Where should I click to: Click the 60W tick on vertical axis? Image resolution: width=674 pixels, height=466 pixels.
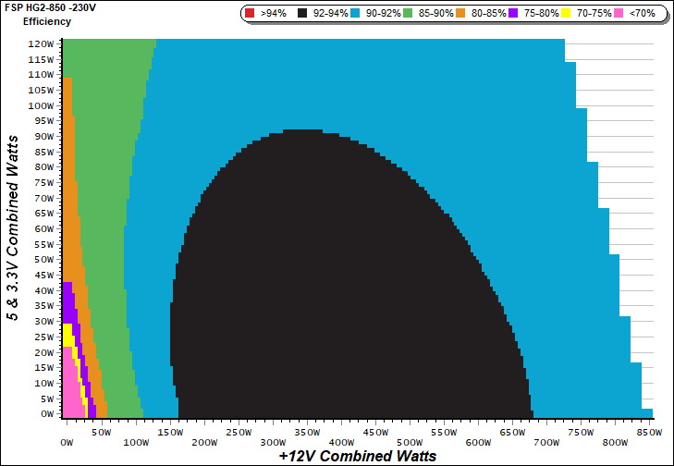(43, 229)
